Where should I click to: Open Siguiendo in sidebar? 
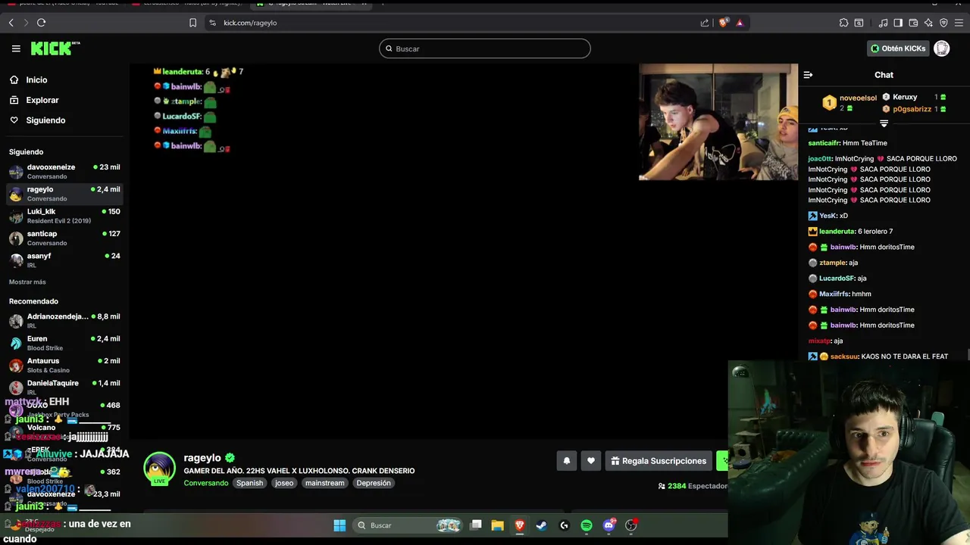(x=45, y=120)
